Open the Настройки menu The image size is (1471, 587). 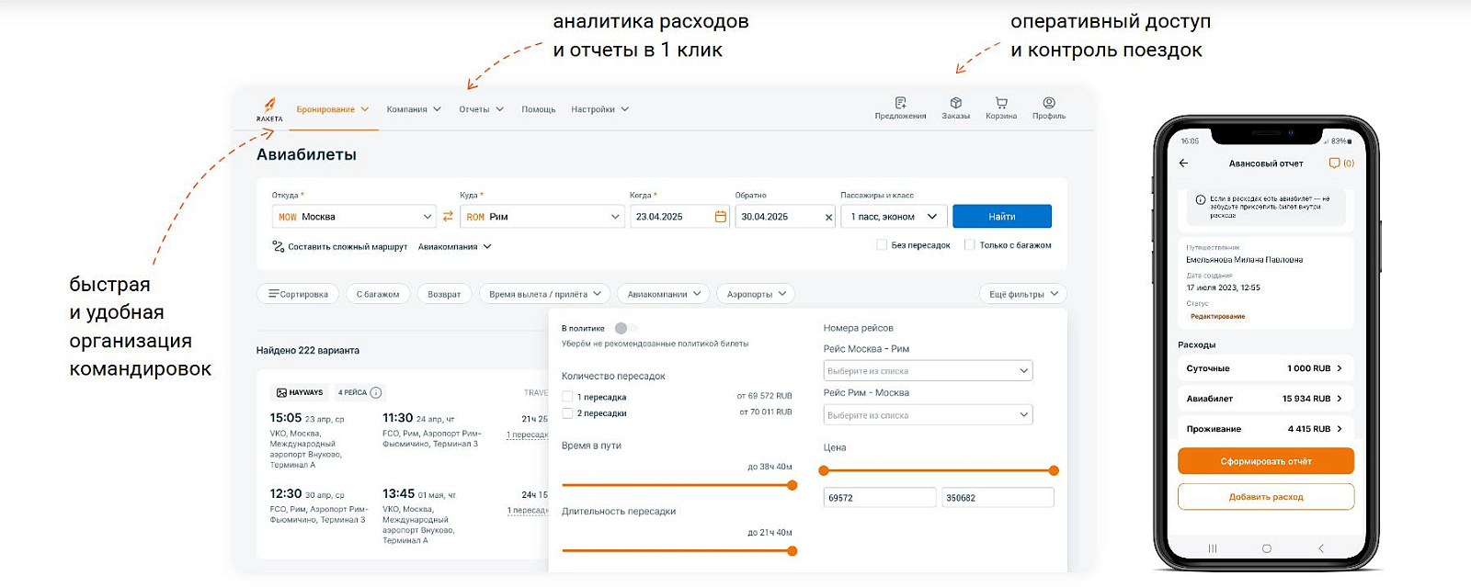point(600,109)
